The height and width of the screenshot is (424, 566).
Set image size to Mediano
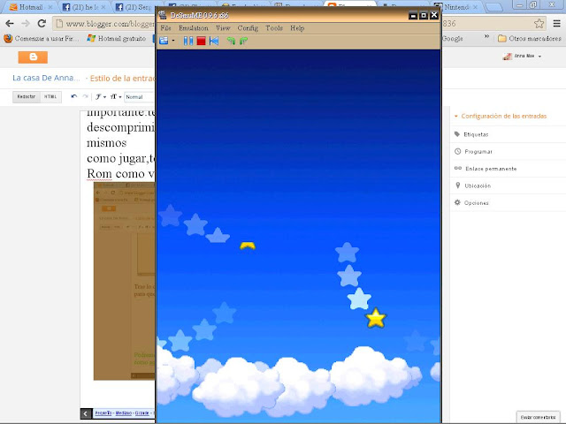(124, 413)
